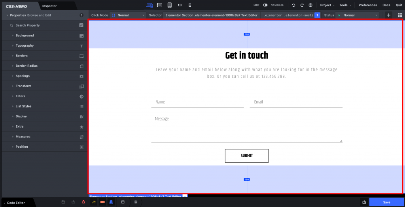
Task: Click the red trash delete icon
Action: click(x=83, y=202)
